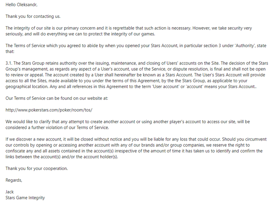Click the "Stars Game Integrity" signature line
The width and height of the screenshot is (272, 203).
(25, 198)
